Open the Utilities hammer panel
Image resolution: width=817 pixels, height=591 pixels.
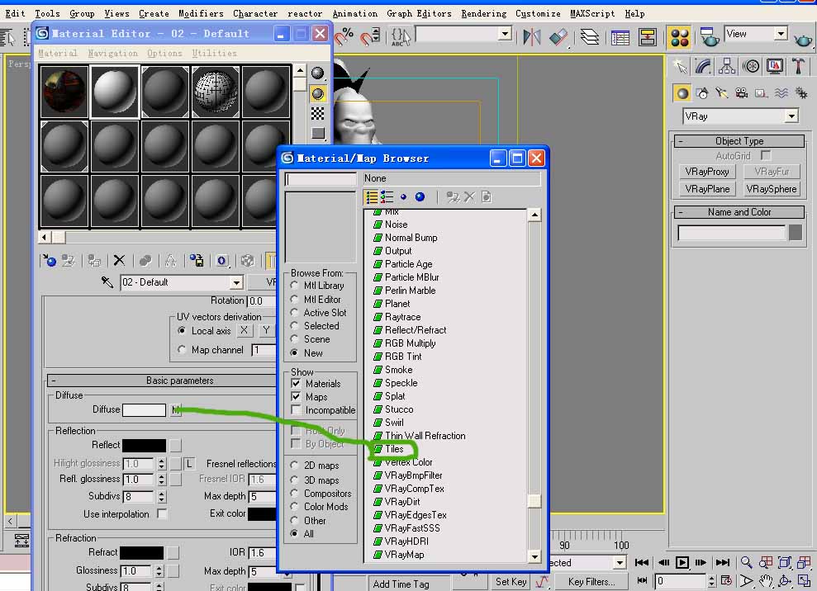coord(799,67)
